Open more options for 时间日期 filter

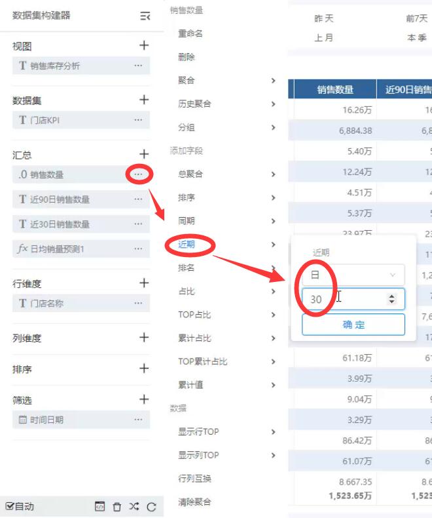pyautogui.click(x=138, y=420)
